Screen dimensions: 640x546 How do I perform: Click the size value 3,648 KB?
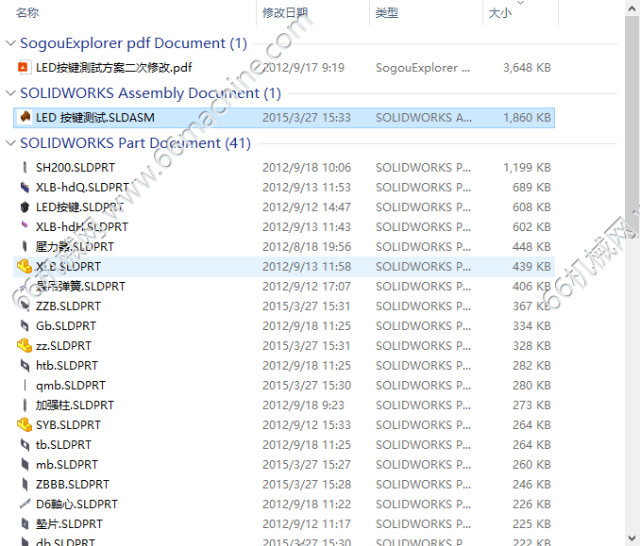pyautogui.click(x=527, y=67)
